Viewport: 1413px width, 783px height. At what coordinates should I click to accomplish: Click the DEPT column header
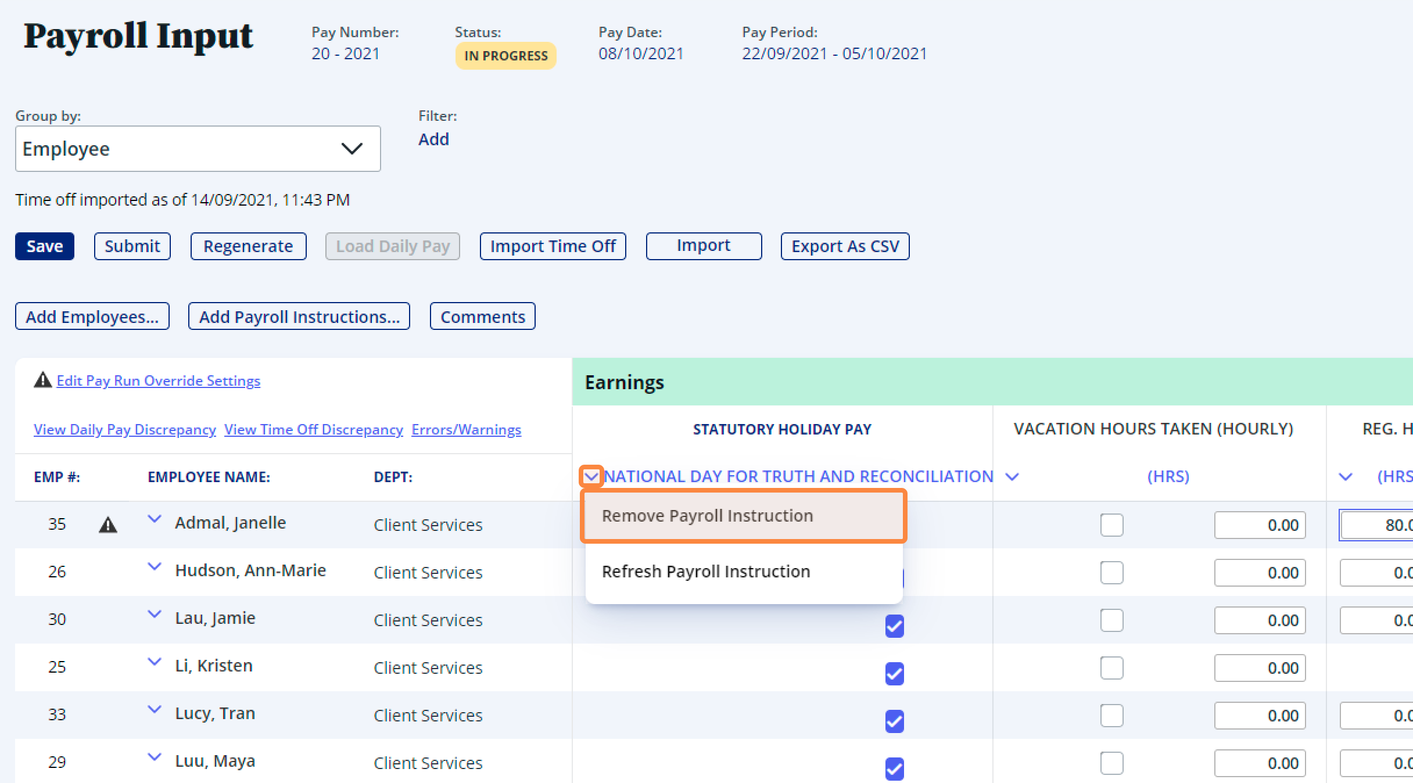393,477
